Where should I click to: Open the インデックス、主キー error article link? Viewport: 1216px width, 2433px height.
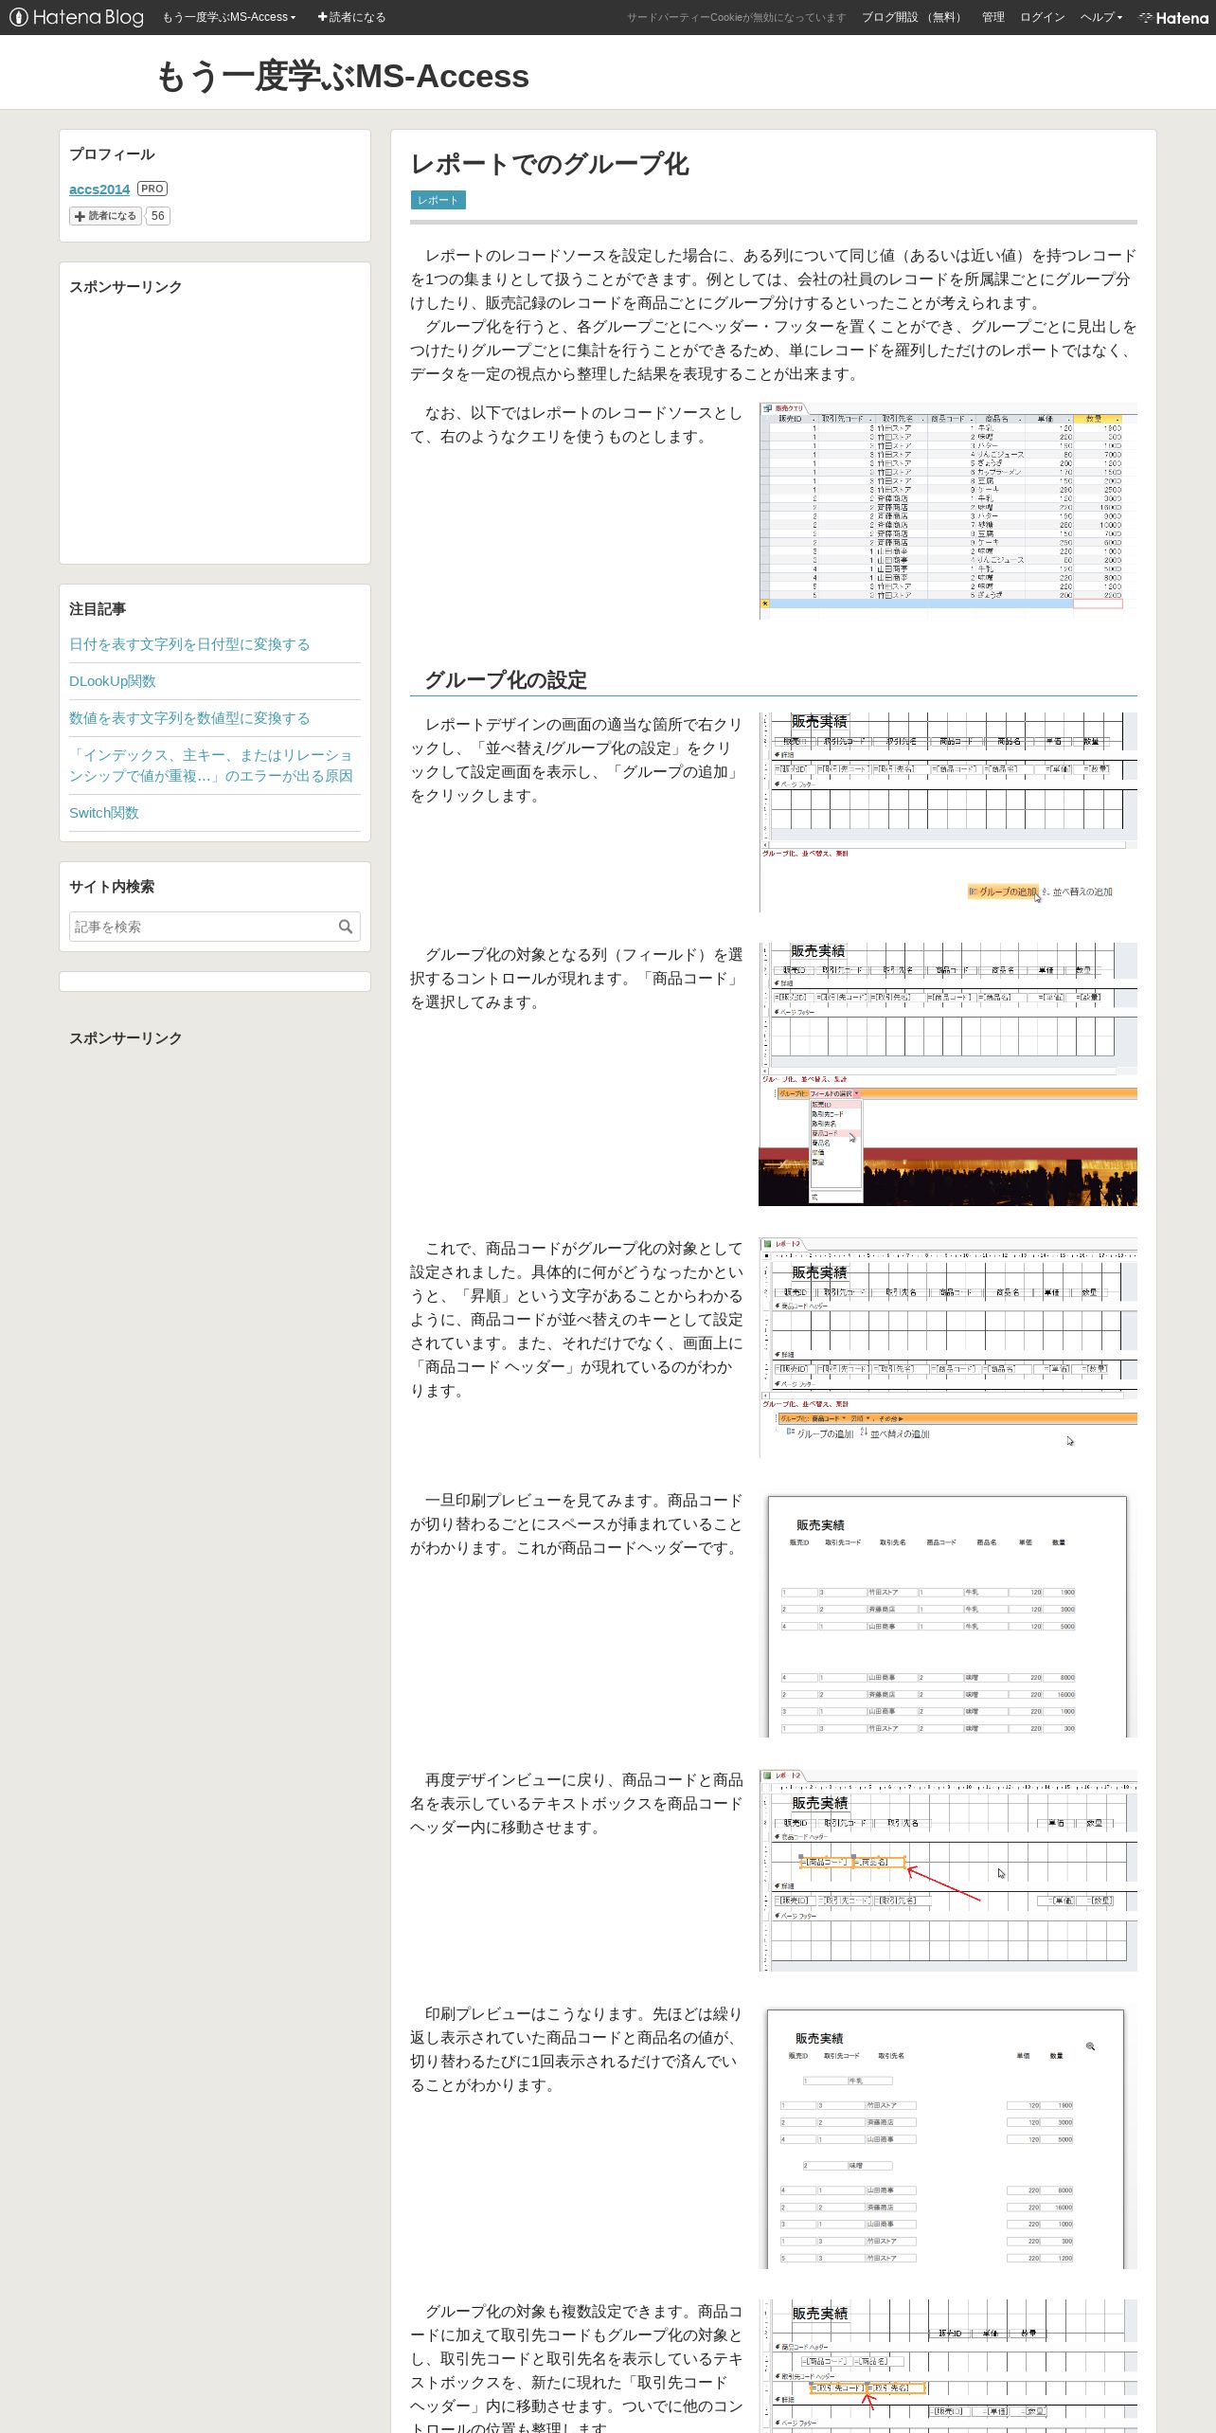[211, 766]
